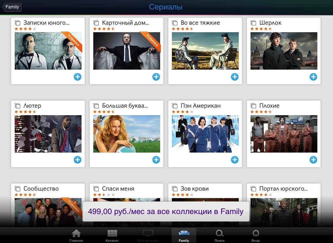The image size is (333, 243).
Task: Switch to the Каталог tab
Action: (112, 236)
